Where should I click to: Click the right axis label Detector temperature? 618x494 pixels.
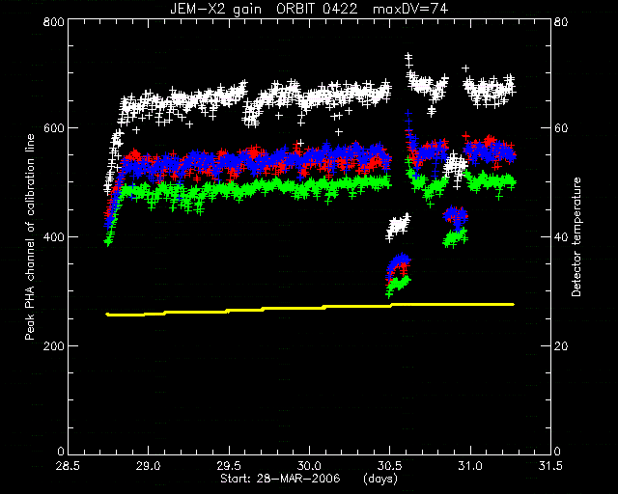[576, 236]
